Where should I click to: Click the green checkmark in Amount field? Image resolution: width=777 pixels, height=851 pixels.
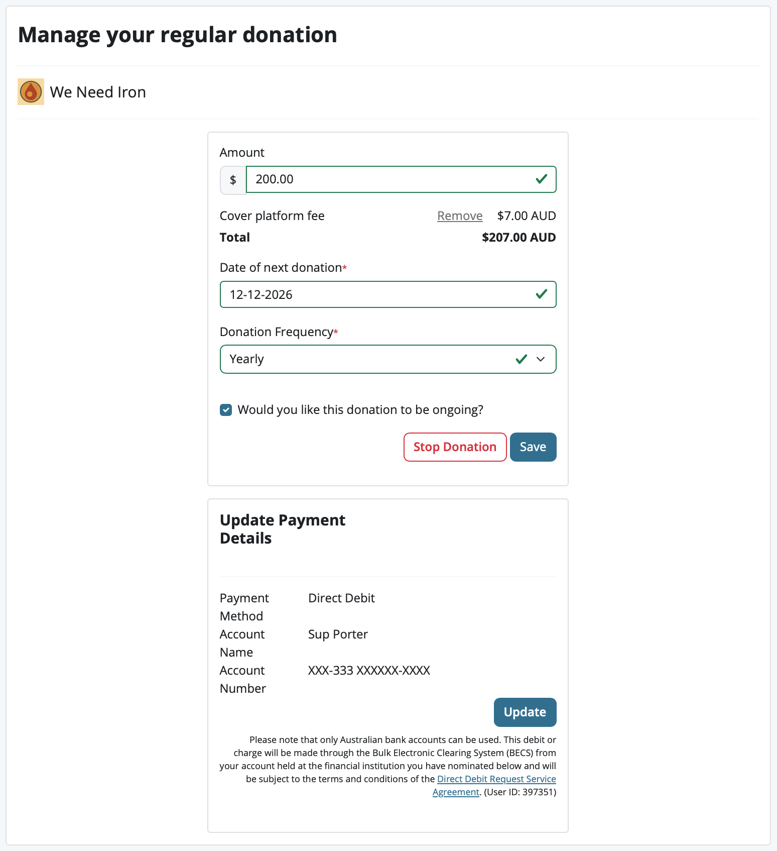click(541, 179)
